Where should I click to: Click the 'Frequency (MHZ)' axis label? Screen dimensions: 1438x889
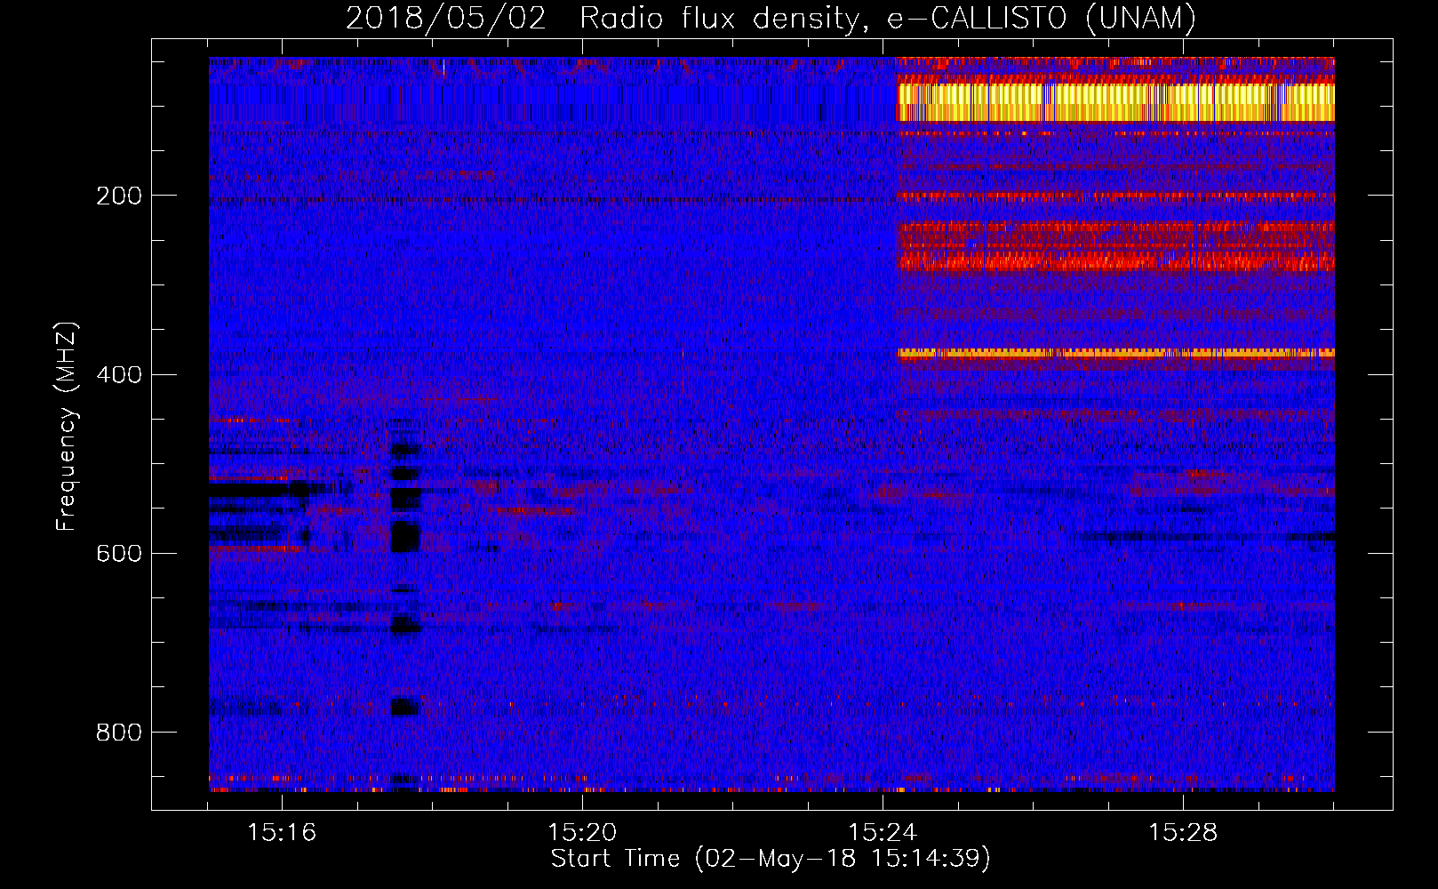click(67, 426)
